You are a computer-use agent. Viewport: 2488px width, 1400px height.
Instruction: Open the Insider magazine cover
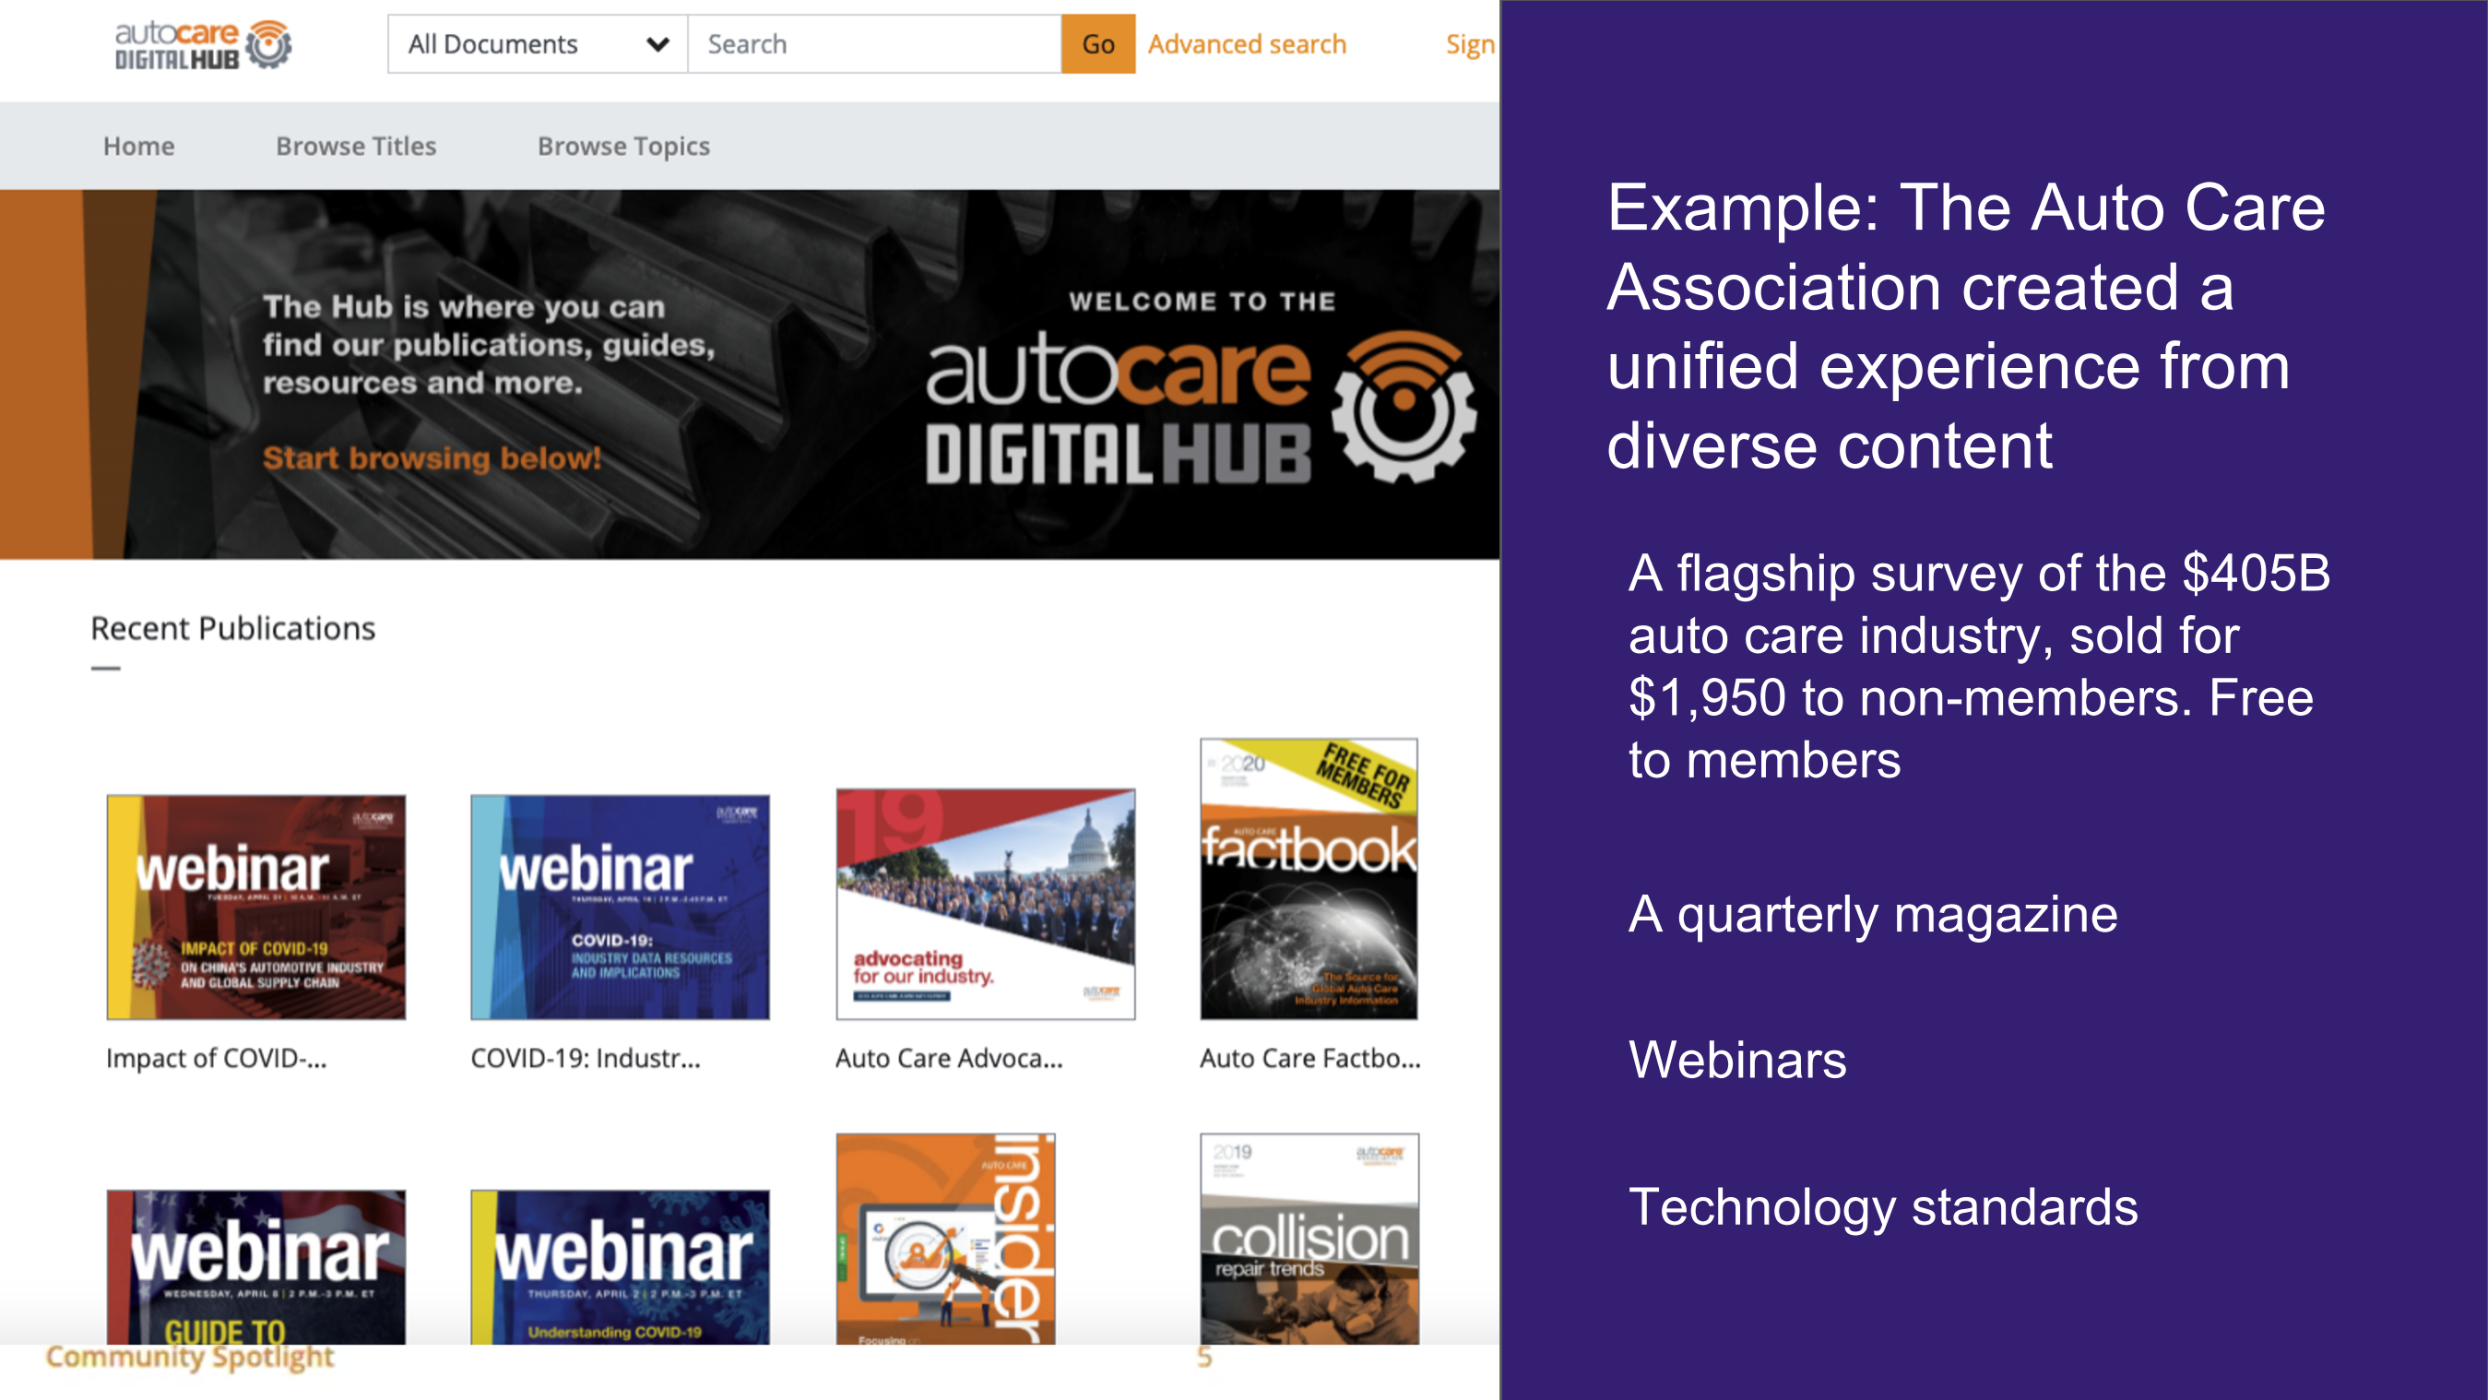coord(945,1239)
